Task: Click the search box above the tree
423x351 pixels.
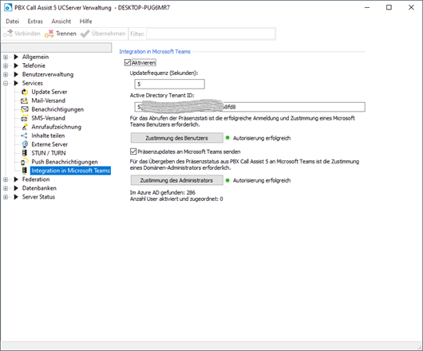Action: click(56, 47)
